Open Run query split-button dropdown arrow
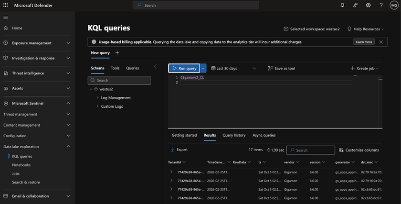 click(x=203, y=68)
